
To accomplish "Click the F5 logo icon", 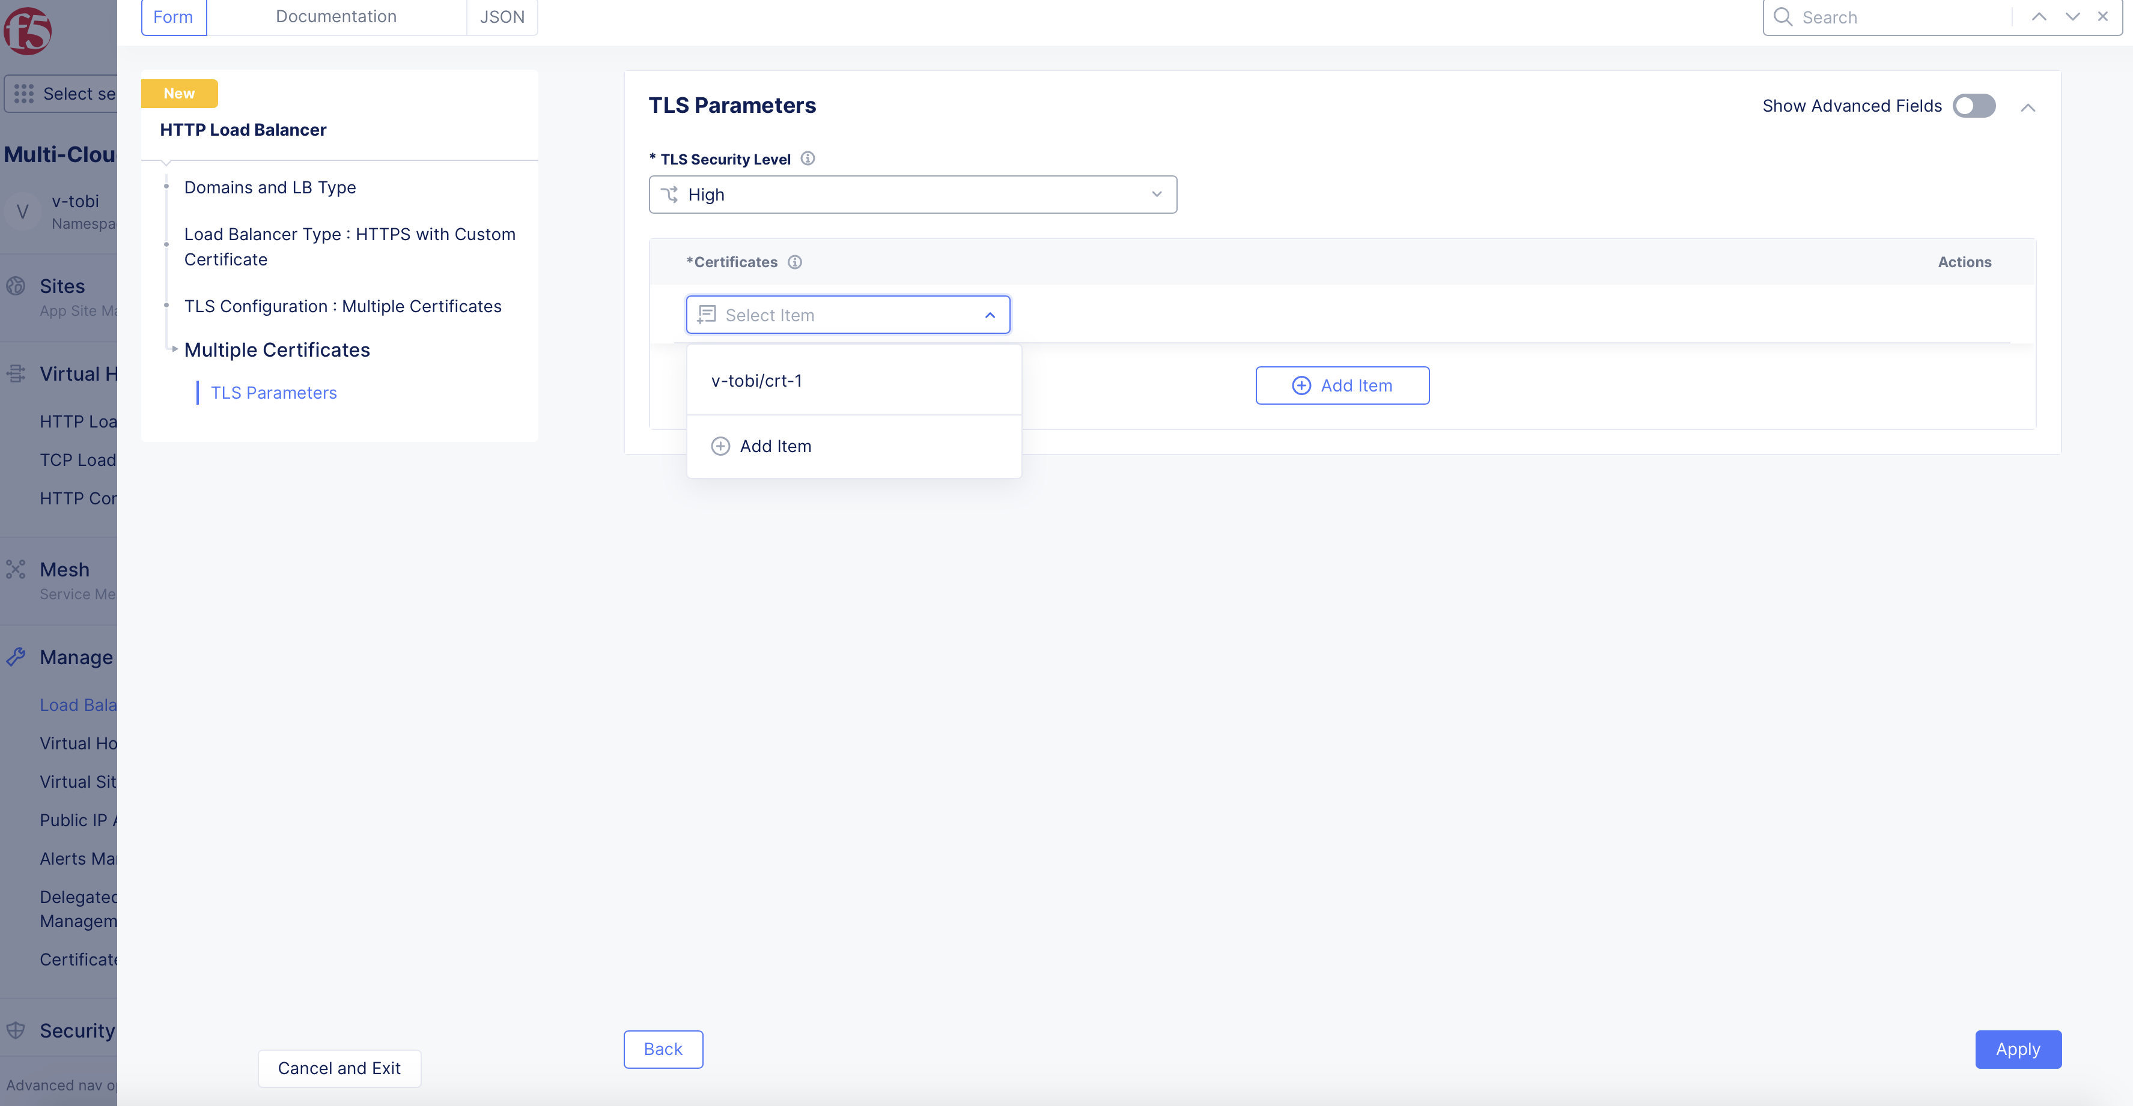I will tap(27, 31).
